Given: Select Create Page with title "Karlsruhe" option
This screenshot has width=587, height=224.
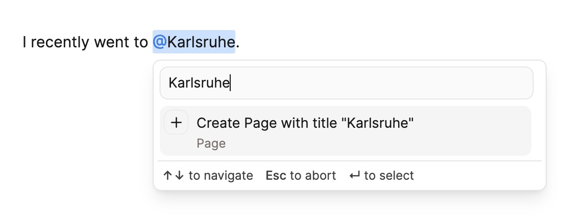Looking at the screenshot, I should (345, 131).
